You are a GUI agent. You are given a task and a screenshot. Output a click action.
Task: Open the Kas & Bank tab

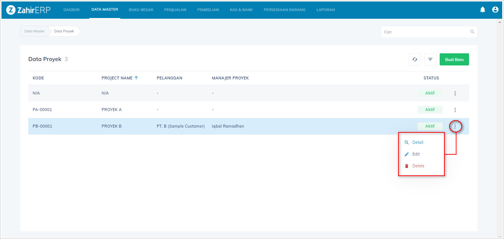click(x=241, y=10)
